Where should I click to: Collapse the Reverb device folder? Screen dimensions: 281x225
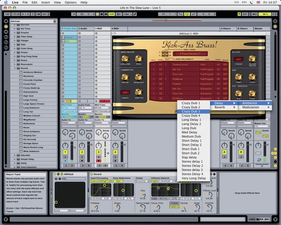click(14, 68)
